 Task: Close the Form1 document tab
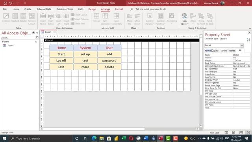coord(54,32)
